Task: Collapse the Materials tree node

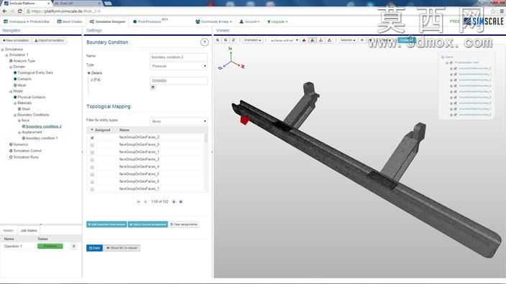Action: [x=15, y=103]
